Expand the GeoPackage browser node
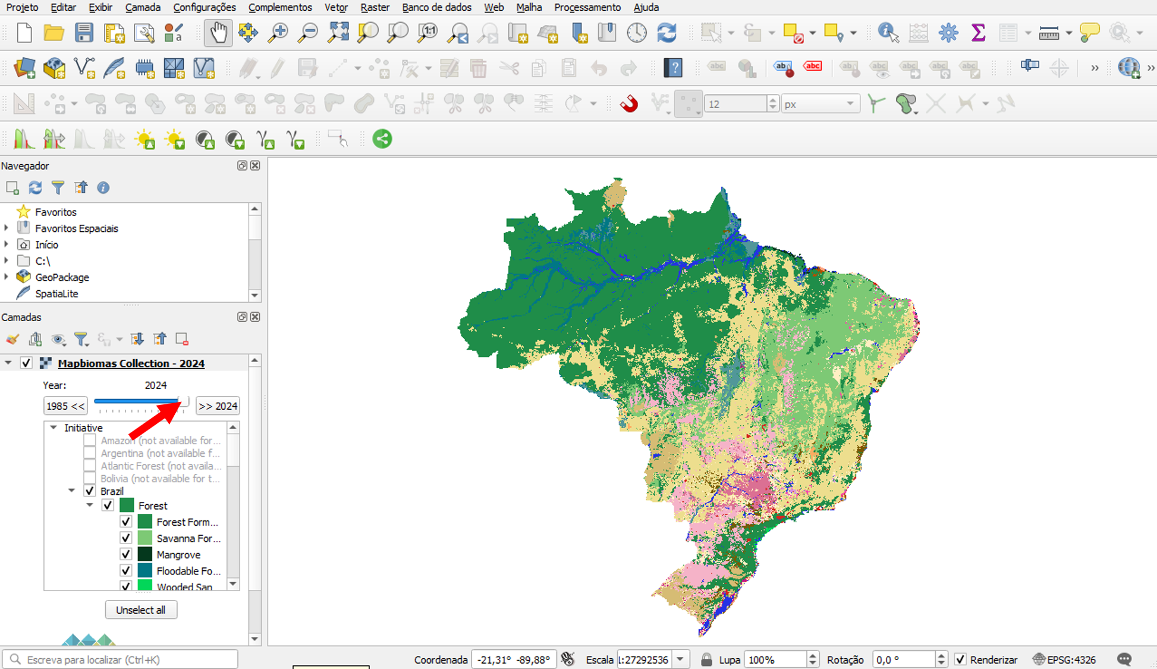 (x=7, y=277)
